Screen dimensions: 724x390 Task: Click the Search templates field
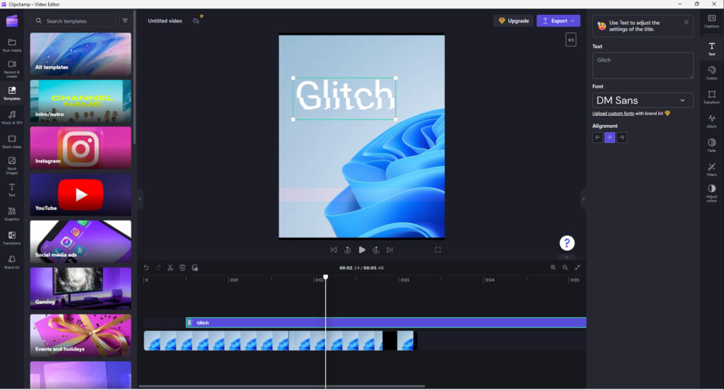point(74,20)
